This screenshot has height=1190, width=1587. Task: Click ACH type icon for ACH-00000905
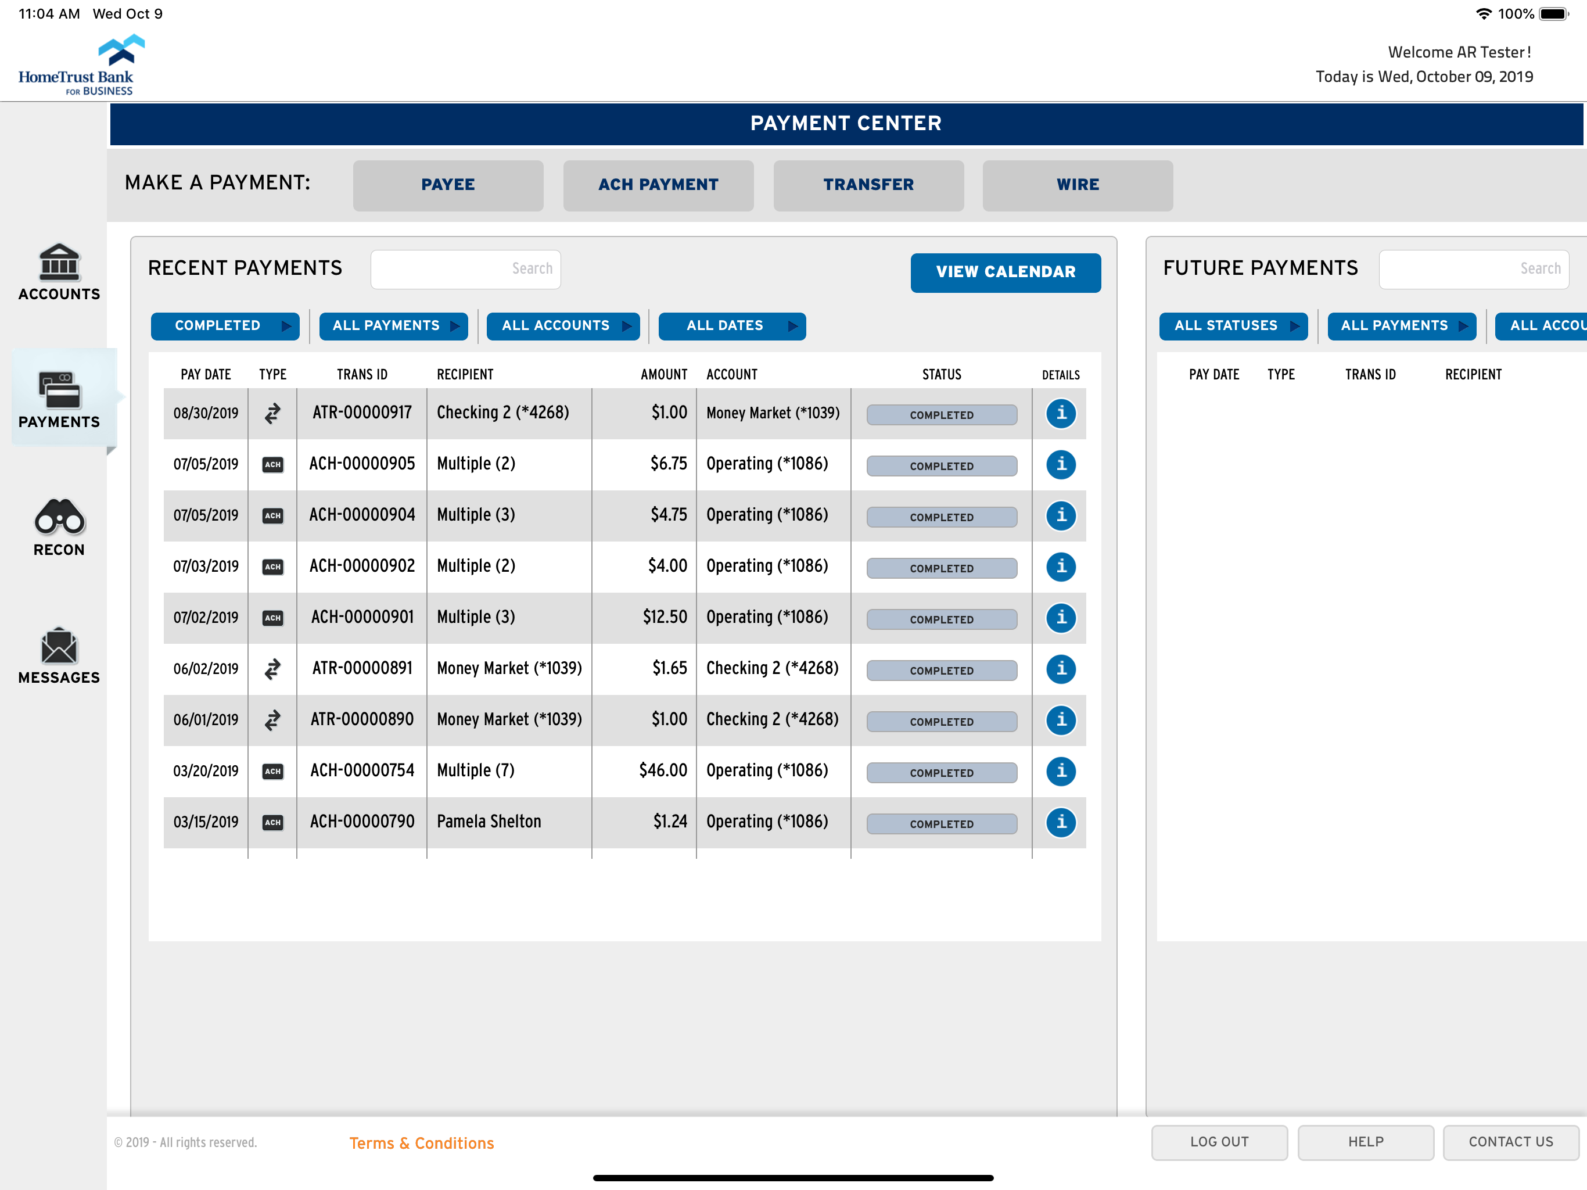click(x=272, y=464)
